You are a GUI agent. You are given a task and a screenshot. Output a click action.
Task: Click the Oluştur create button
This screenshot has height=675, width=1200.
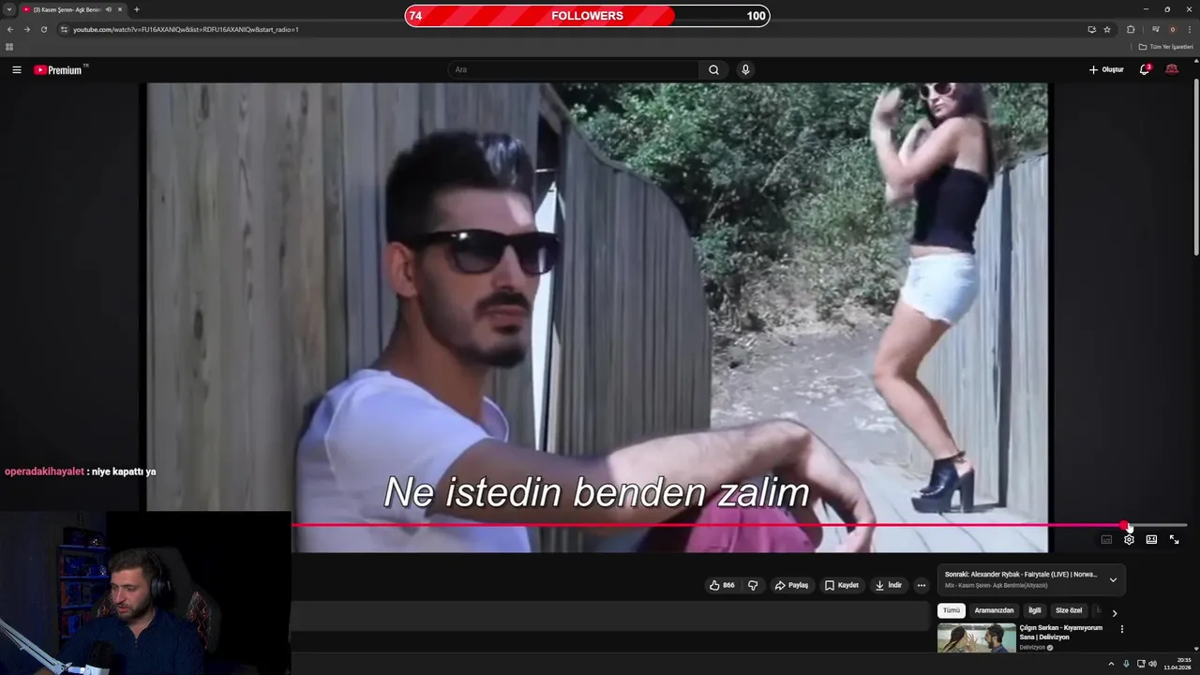tap(1106, 69)
